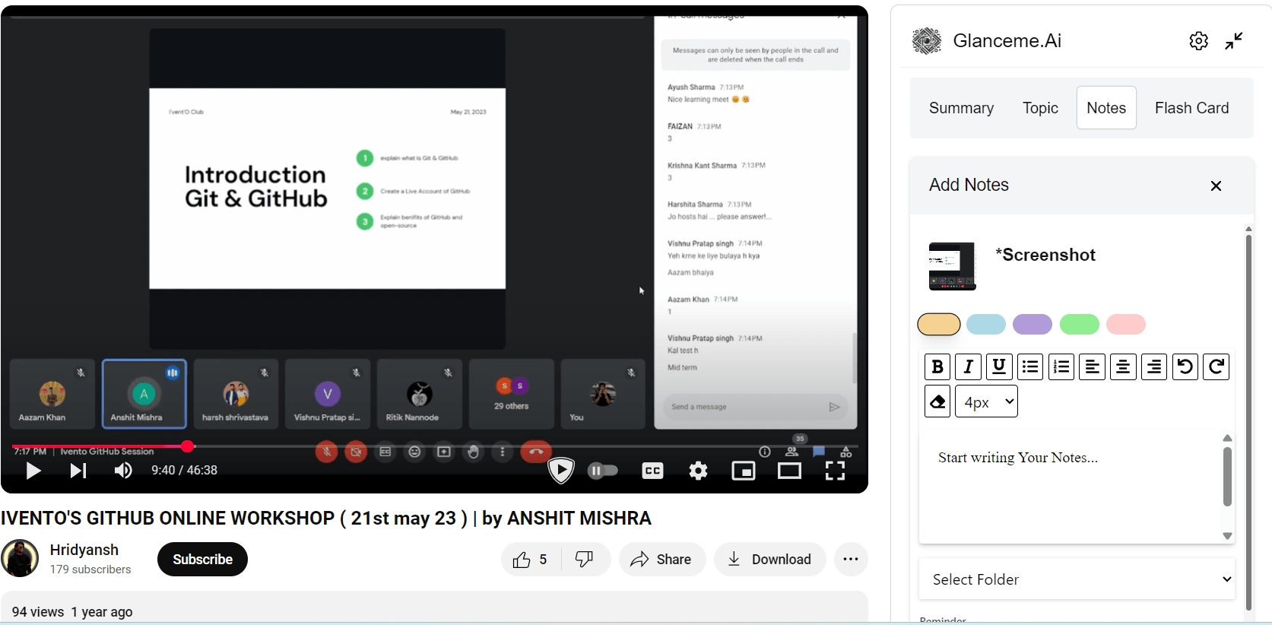Enable theater mode

click(x=789, y=471)
